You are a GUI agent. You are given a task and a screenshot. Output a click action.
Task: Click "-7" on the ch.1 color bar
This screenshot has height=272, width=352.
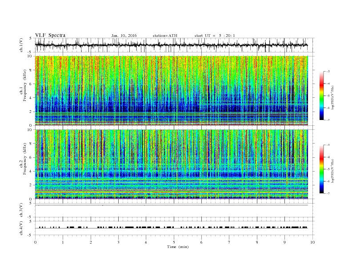pos(328,120)
